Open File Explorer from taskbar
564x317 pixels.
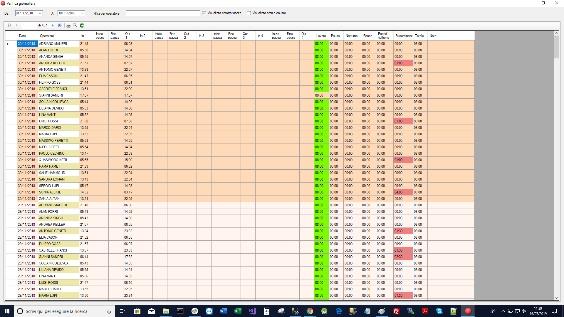(166, 311)
